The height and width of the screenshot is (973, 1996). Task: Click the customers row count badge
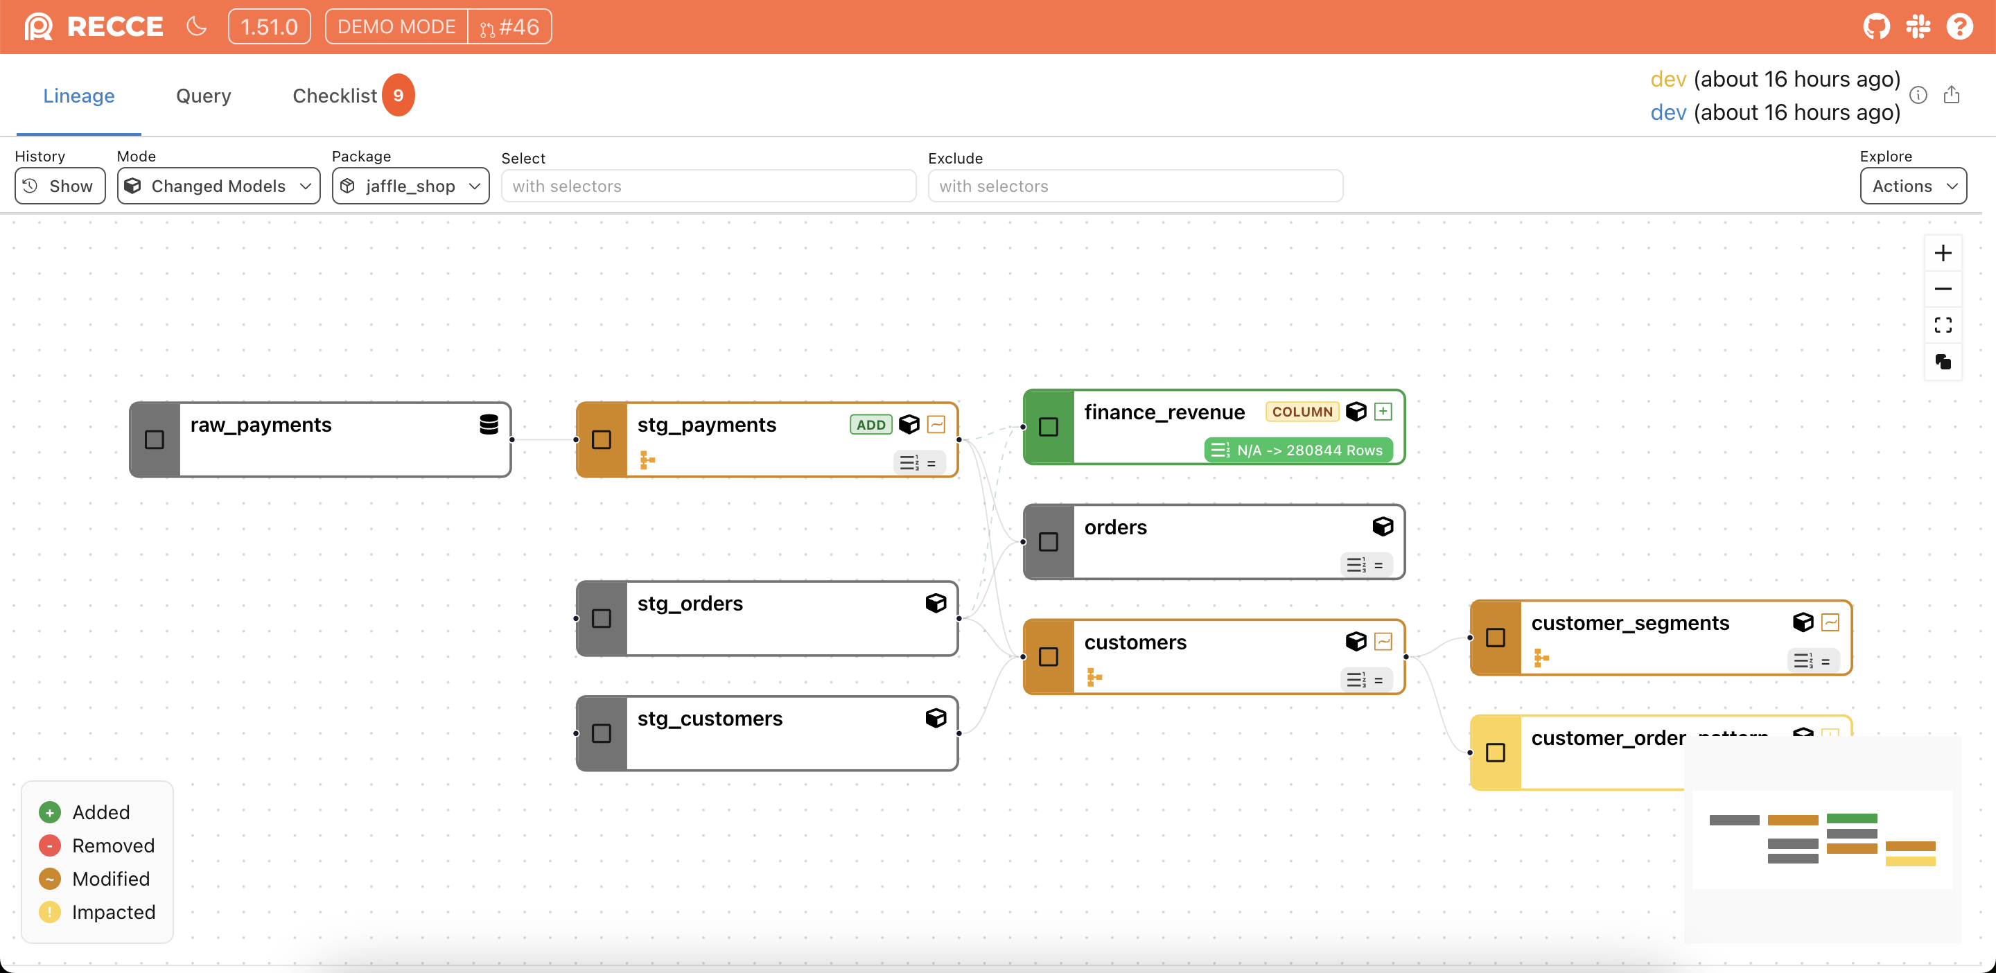(x=1366, y=680)
